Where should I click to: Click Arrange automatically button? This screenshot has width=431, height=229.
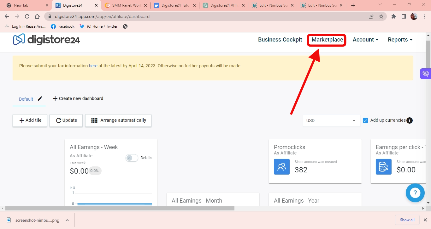pyautogui.click(x=118, y=120)
